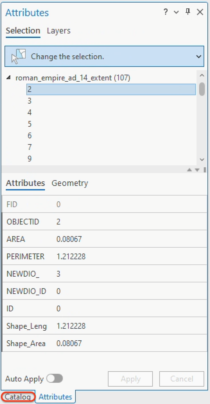Open the Change the selection dropdown arrow
Viewport: 210px width, 404px height.
198,57
